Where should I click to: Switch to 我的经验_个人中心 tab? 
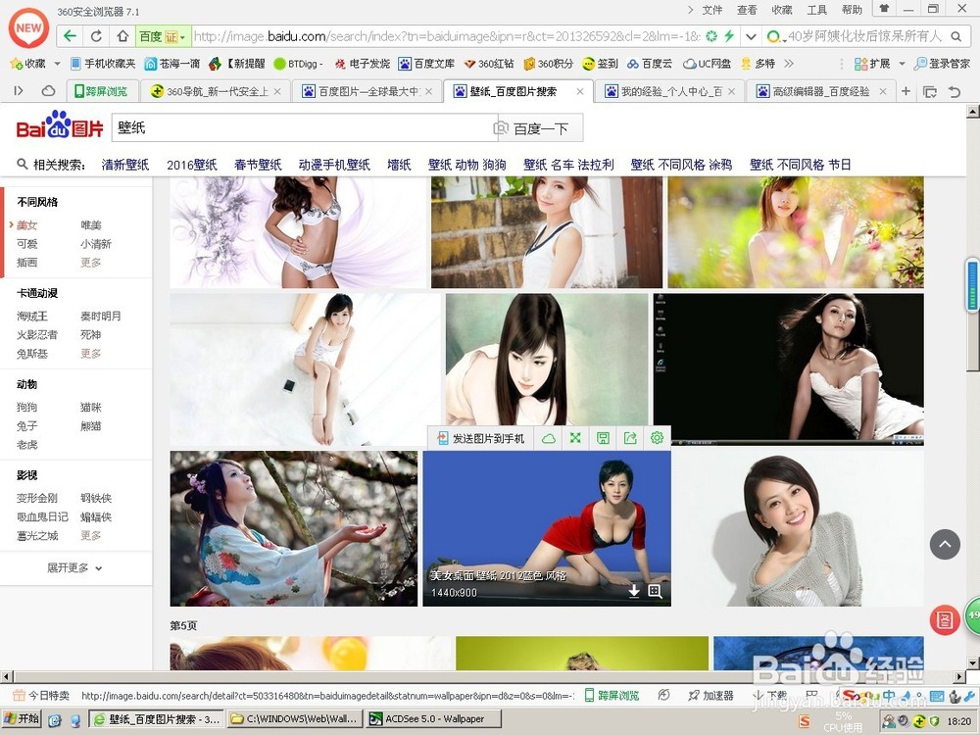point(668,91)
